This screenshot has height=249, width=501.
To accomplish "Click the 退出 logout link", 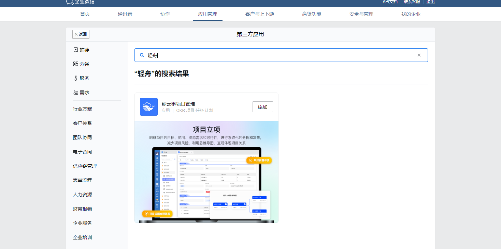I will tap(430, 2).
